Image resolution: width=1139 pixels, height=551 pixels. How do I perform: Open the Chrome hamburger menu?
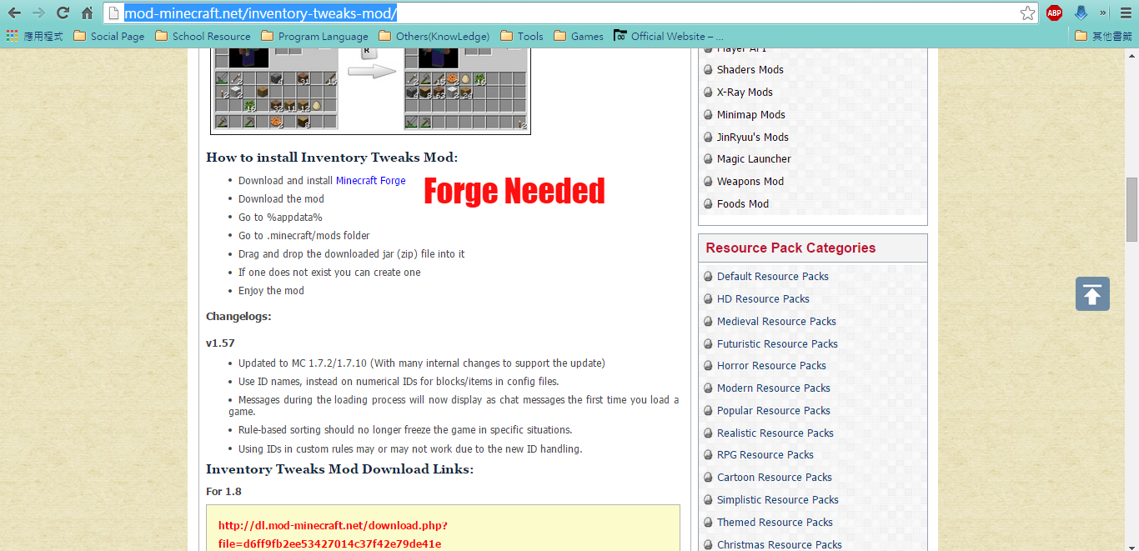click(x=1125, y=13)
